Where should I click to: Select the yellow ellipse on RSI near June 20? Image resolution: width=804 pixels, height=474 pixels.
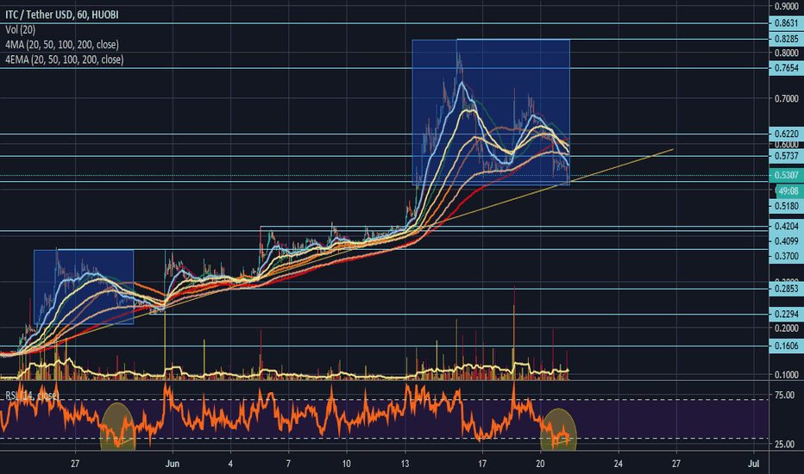coord(559,429)
